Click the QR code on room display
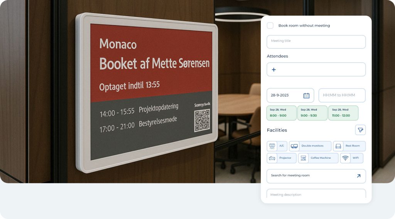The image size is (395, 219). tap(202, 121)
